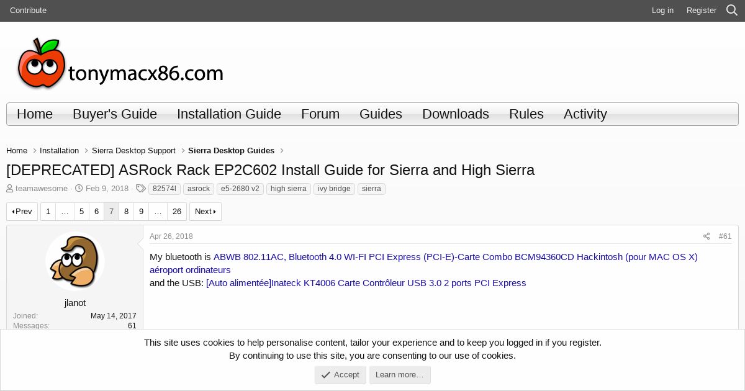Open the Forum menu item

click(320, 114)
